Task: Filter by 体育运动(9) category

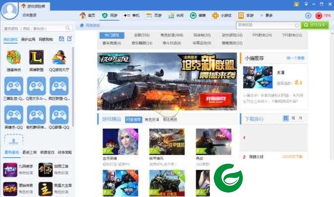Action: 202,43
